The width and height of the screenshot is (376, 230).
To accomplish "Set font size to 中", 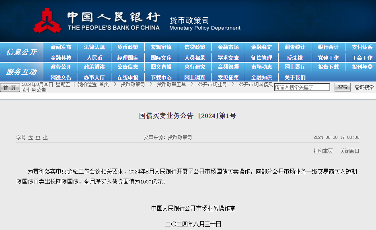I will pyautogui.click(x=38, y=137).
